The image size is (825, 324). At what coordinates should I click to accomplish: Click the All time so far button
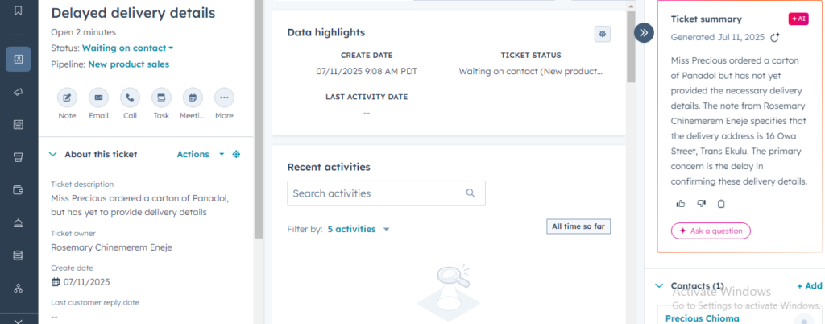(578, 226)
